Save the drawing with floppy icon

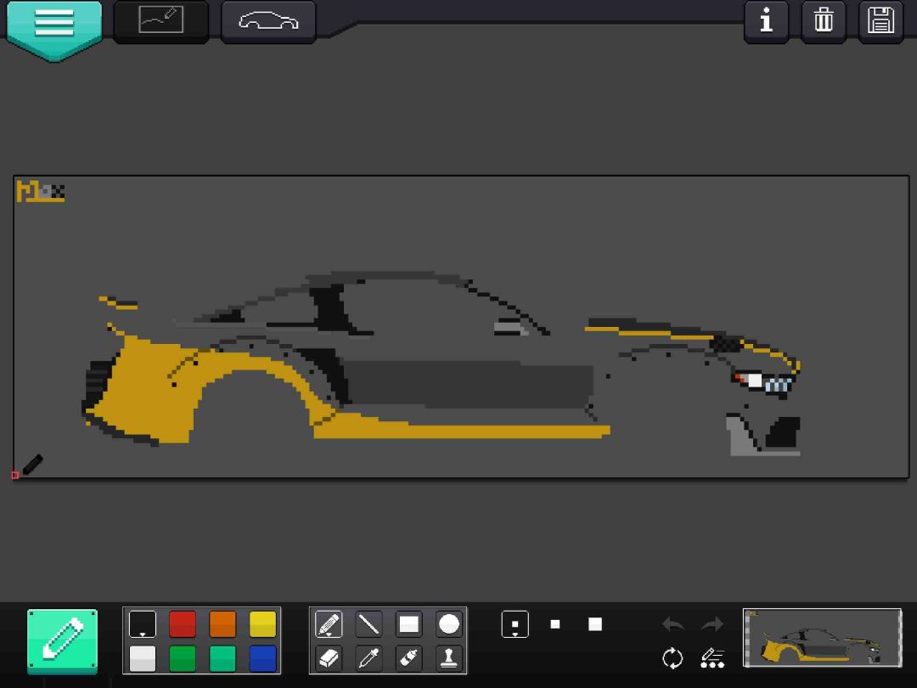point(880,20)
